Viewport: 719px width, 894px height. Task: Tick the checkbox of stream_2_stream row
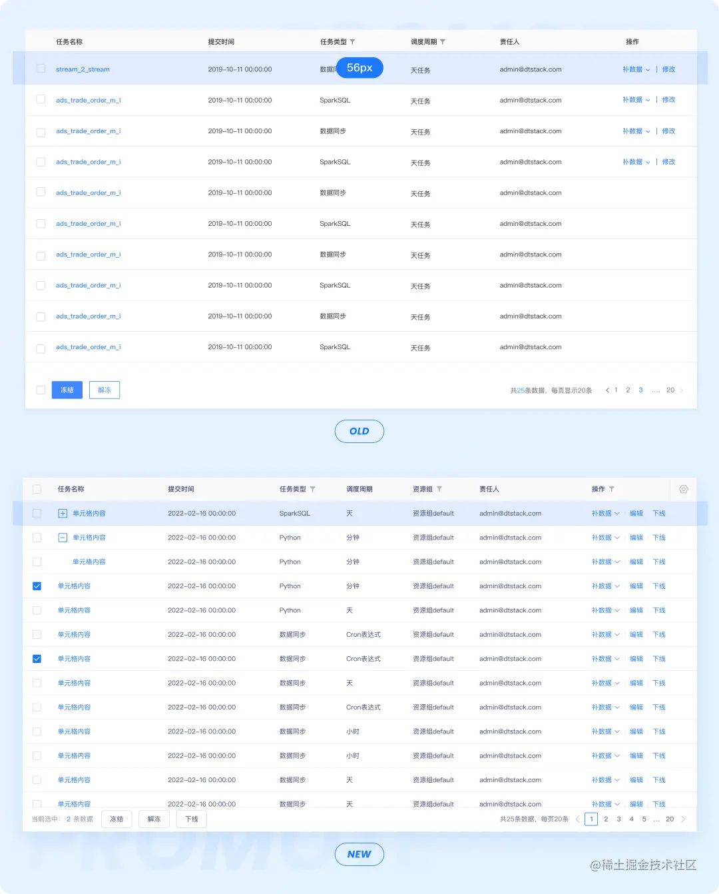click(41, 69)
